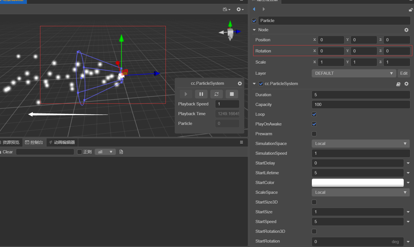Image resolution: width=414 pixels, height=247 pixels.
Task: Open gear menu in particle playback overlay
Action: [x=240, y=83]
